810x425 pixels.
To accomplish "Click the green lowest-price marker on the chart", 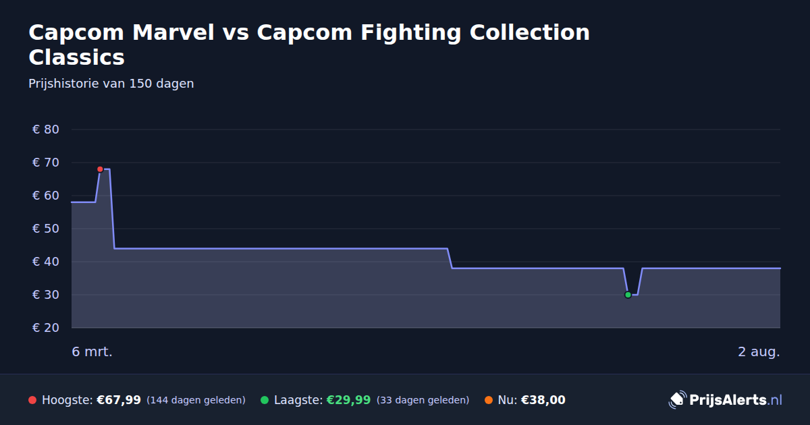I will pyautogui.click(x=628, y=295).
